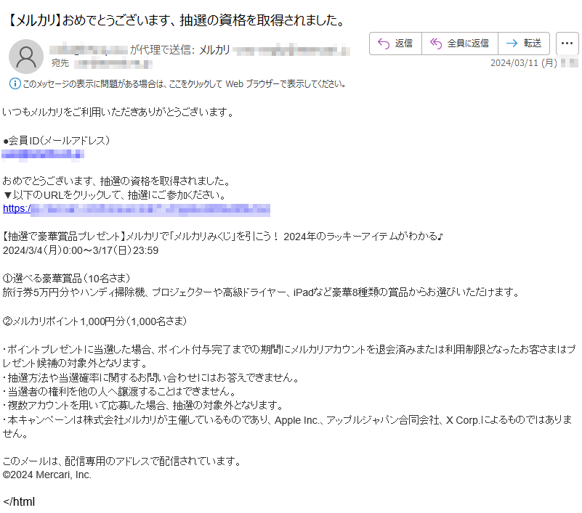
Task: Select the email subject line 【メルカリ】おめでとうございます
Action: click(177, 20)
